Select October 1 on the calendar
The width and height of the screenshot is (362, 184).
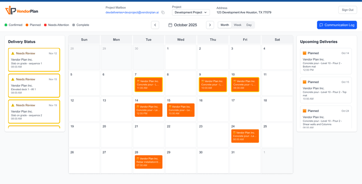[x=181, y=57]
